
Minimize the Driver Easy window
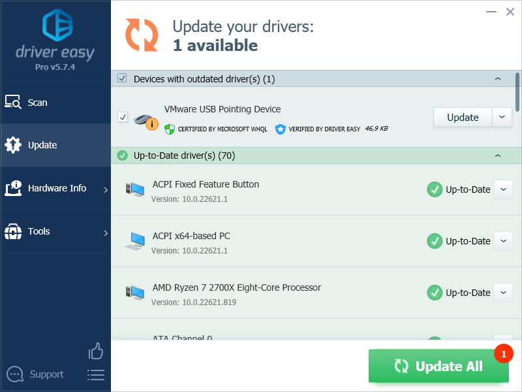[x=491, y=12]
